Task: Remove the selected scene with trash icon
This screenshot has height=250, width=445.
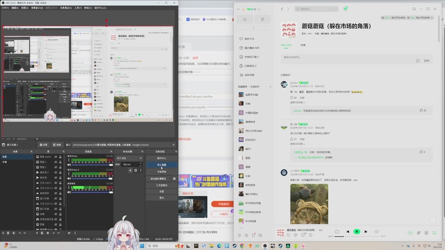Action: click(x=8, y=233)
